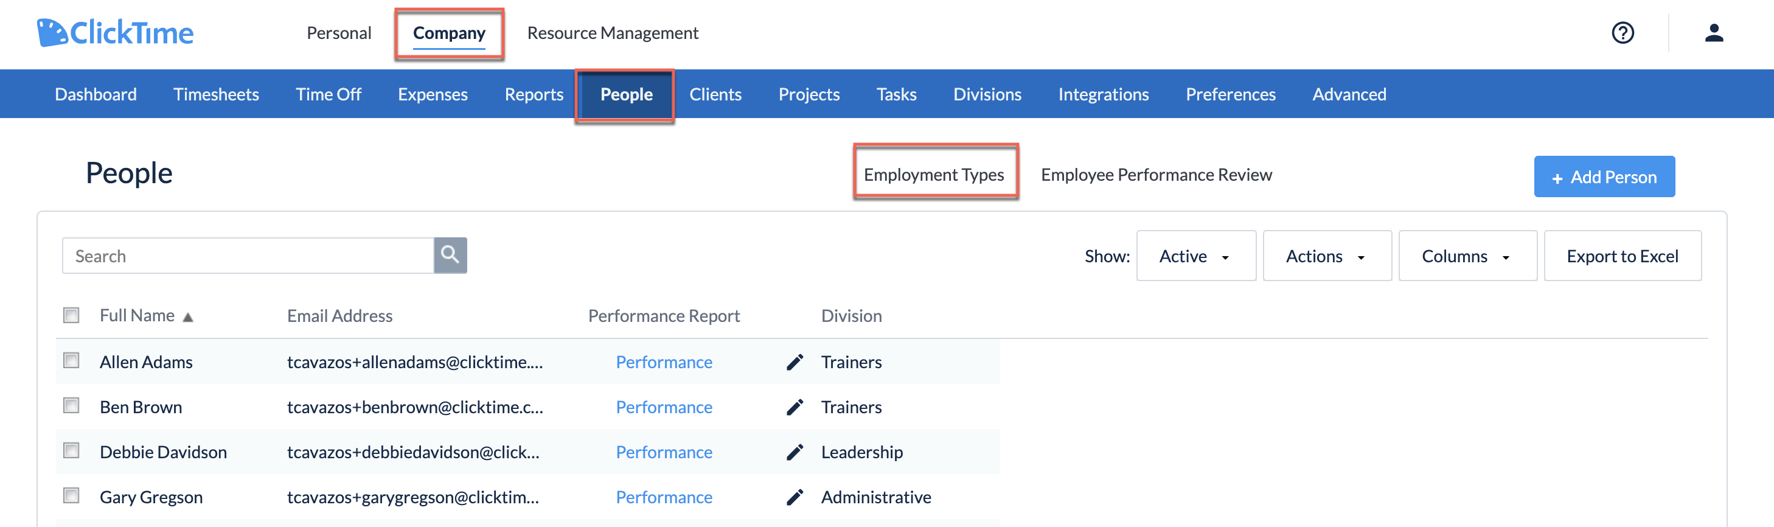Click Export to Excel button

1622,256
